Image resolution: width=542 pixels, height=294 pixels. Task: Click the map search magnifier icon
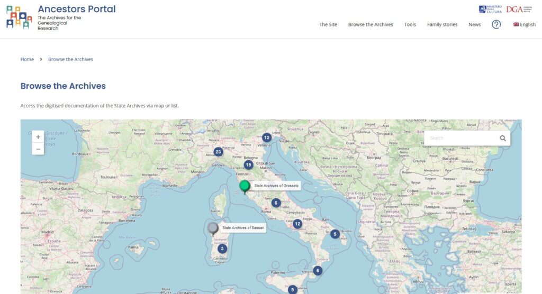502,139
